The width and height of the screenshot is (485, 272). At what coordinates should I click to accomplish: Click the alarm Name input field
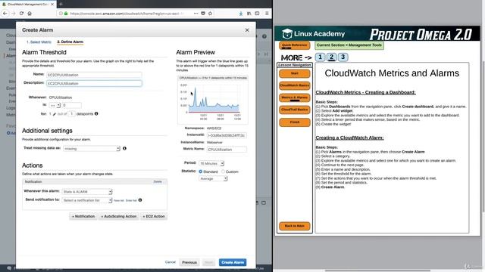point(94,75)
